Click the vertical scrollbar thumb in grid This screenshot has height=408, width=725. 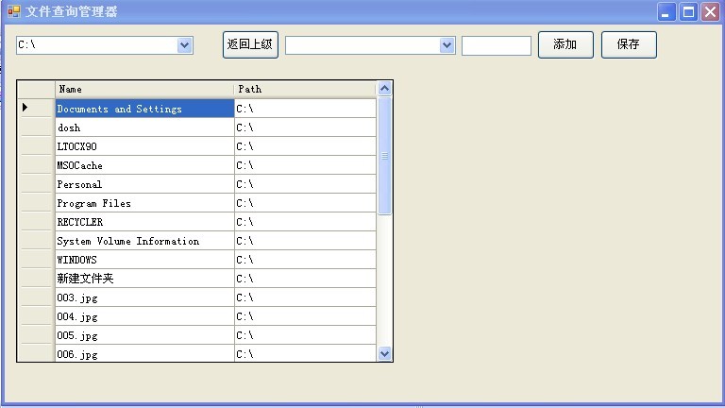(x=384, y=156)
